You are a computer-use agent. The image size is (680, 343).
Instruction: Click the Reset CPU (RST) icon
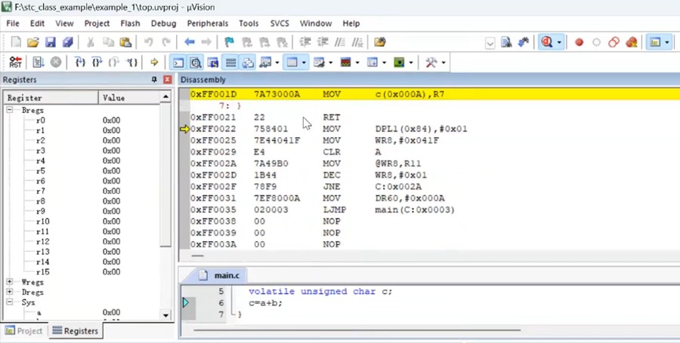coord(15,63)
